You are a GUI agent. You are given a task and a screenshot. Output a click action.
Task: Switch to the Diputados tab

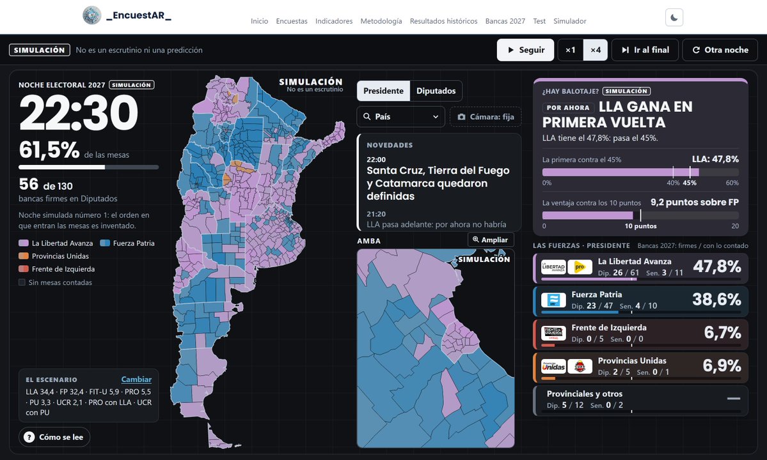[436, 91]
